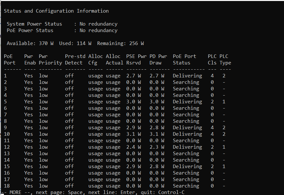This screenshot has width=284, height=195.
Task: Click the 'PLC Cls' column header
Action: pyautogui.click(x=212, y=60)
